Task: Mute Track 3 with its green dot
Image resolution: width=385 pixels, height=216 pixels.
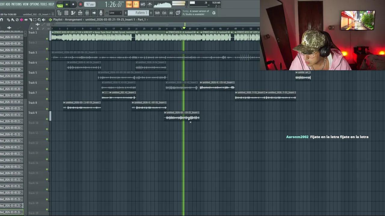Action: (47, 59)
